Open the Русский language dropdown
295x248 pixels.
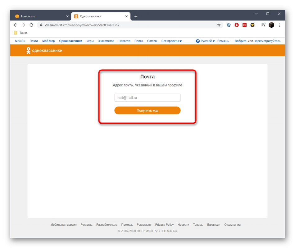[206, 41]
